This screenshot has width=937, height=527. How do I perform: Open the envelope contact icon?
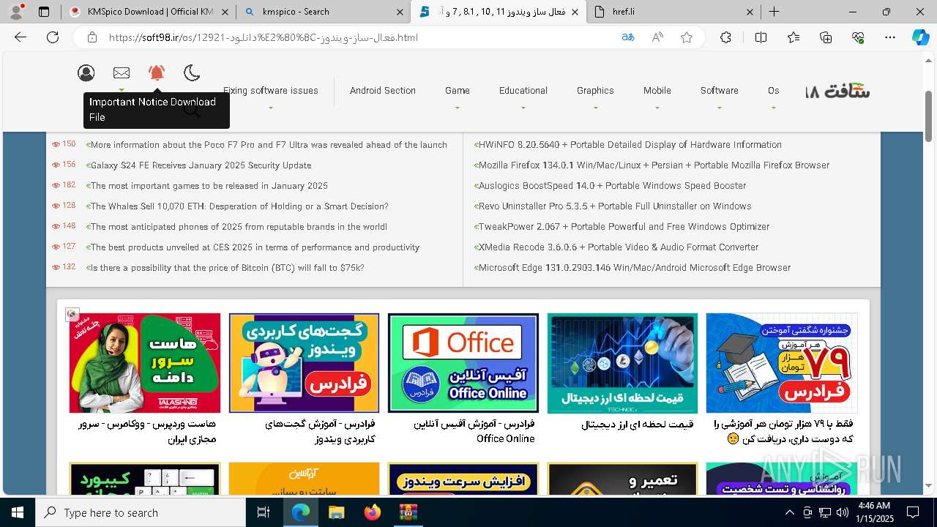[122, 72]
